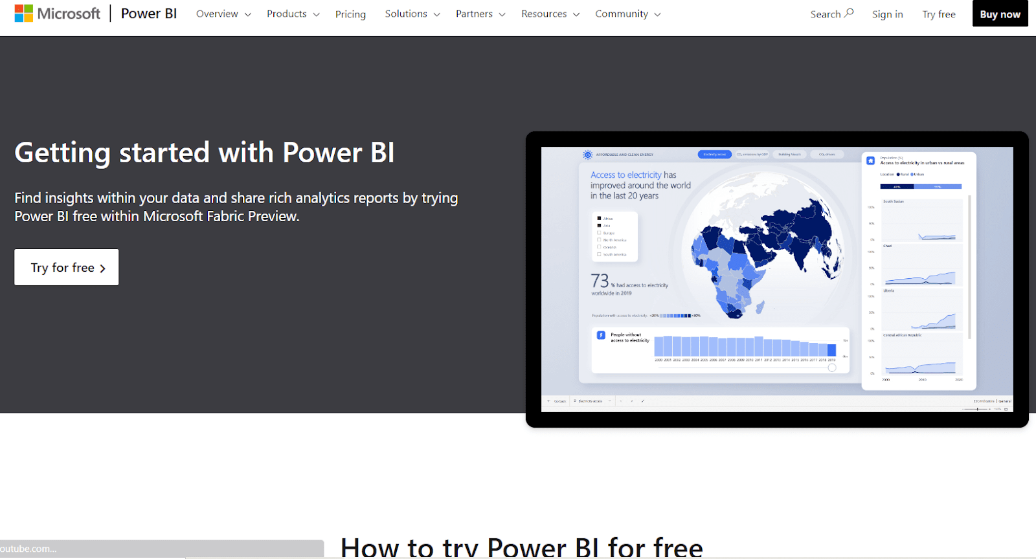The width and height of the screenshot is (1036, 559).
Task: Click the zoom slider in dashboard footer
Action: tap(977, 409)
